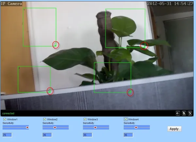Click resize handle of detection window 1

pos(55,45)
